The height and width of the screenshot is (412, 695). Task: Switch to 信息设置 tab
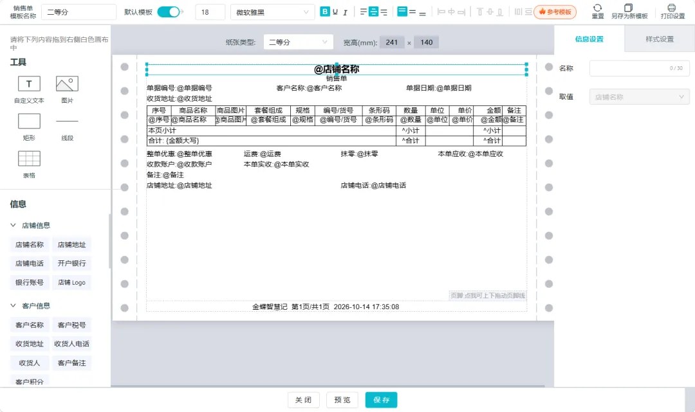(x=589, y=39)
